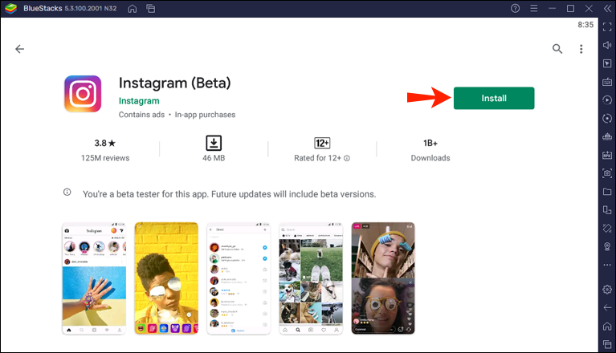Open the info icon beside Rated for 12+
The height and width of the screenshot is (353, 616).
pyautogui.click(x=347, y=158)
